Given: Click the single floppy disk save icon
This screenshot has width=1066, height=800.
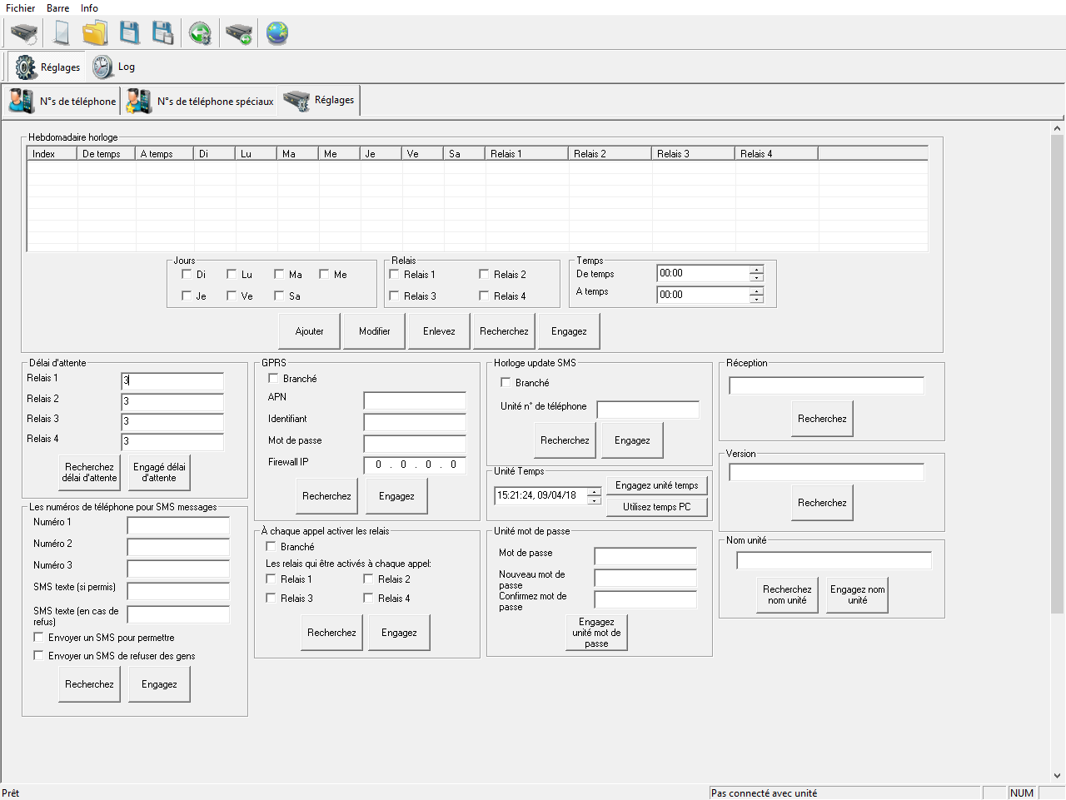Looking at the screenshot, I should [x=129, y=33].
